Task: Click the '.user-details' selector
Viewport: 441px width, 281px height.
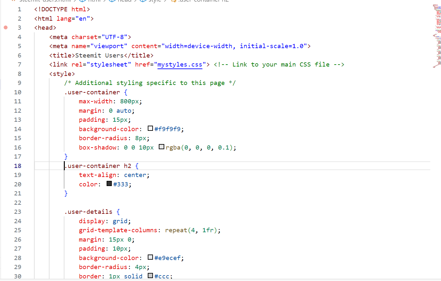Action: (88, 212)
